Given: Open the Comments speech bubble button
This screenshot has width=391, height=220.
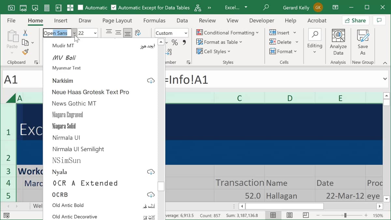Looking at the screenshot, I should [x=379, y=20].
